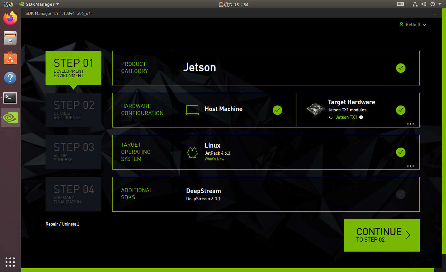Open the Jetson TX1 info icon
Image resolution: width=446 pixels, height=272 pixels.
pyautogui.click(x=361, y=117)
